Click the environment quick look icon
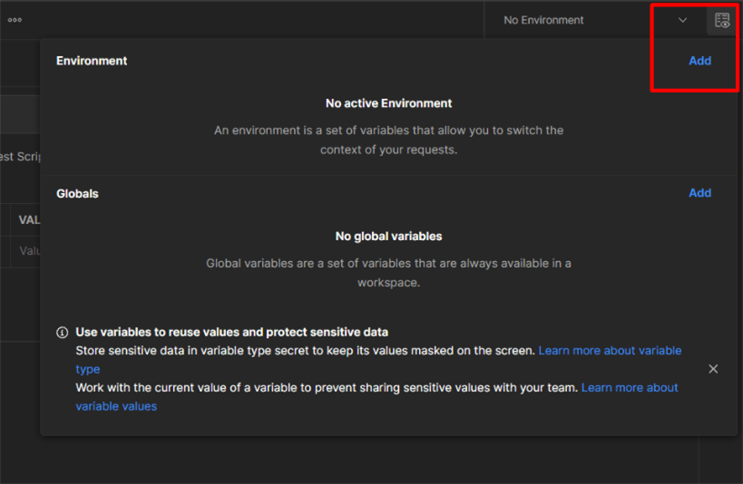The height and width of the screenshot is (484, 743). 721,20
